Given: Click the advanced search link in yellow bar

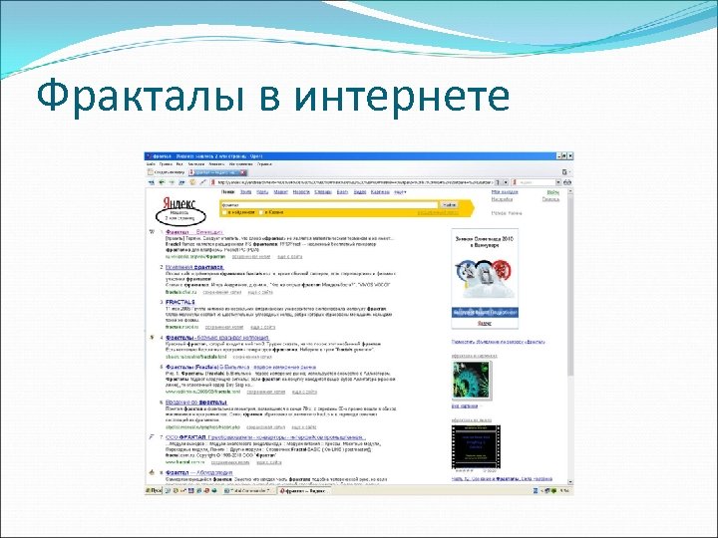Looking at the screenshot, I should click(x=438, y=213).
